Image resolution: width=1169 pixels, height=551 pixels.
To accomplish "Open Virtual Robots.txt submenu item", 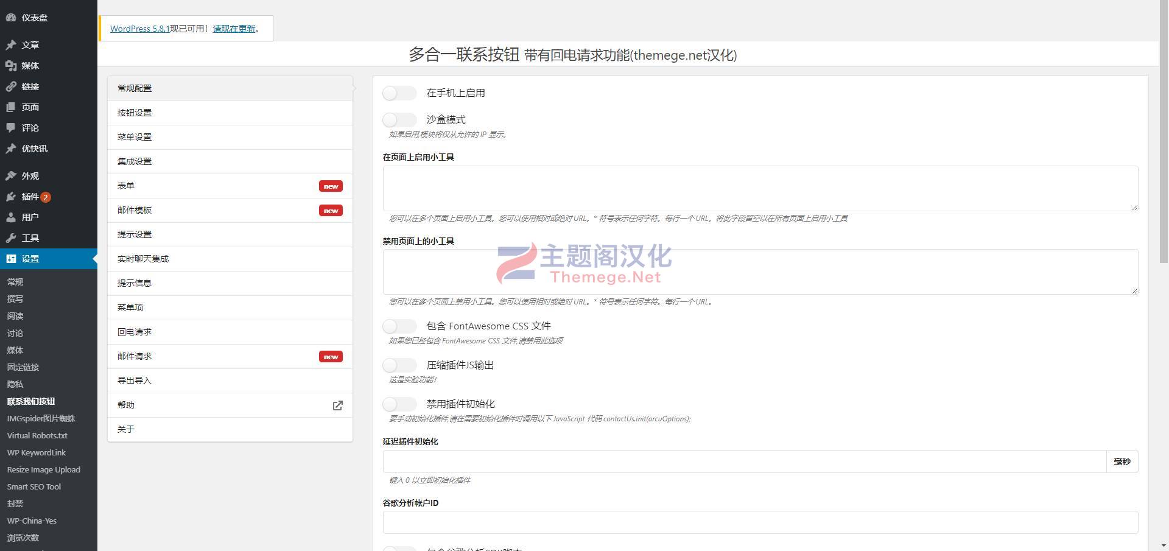I will 37,435.
